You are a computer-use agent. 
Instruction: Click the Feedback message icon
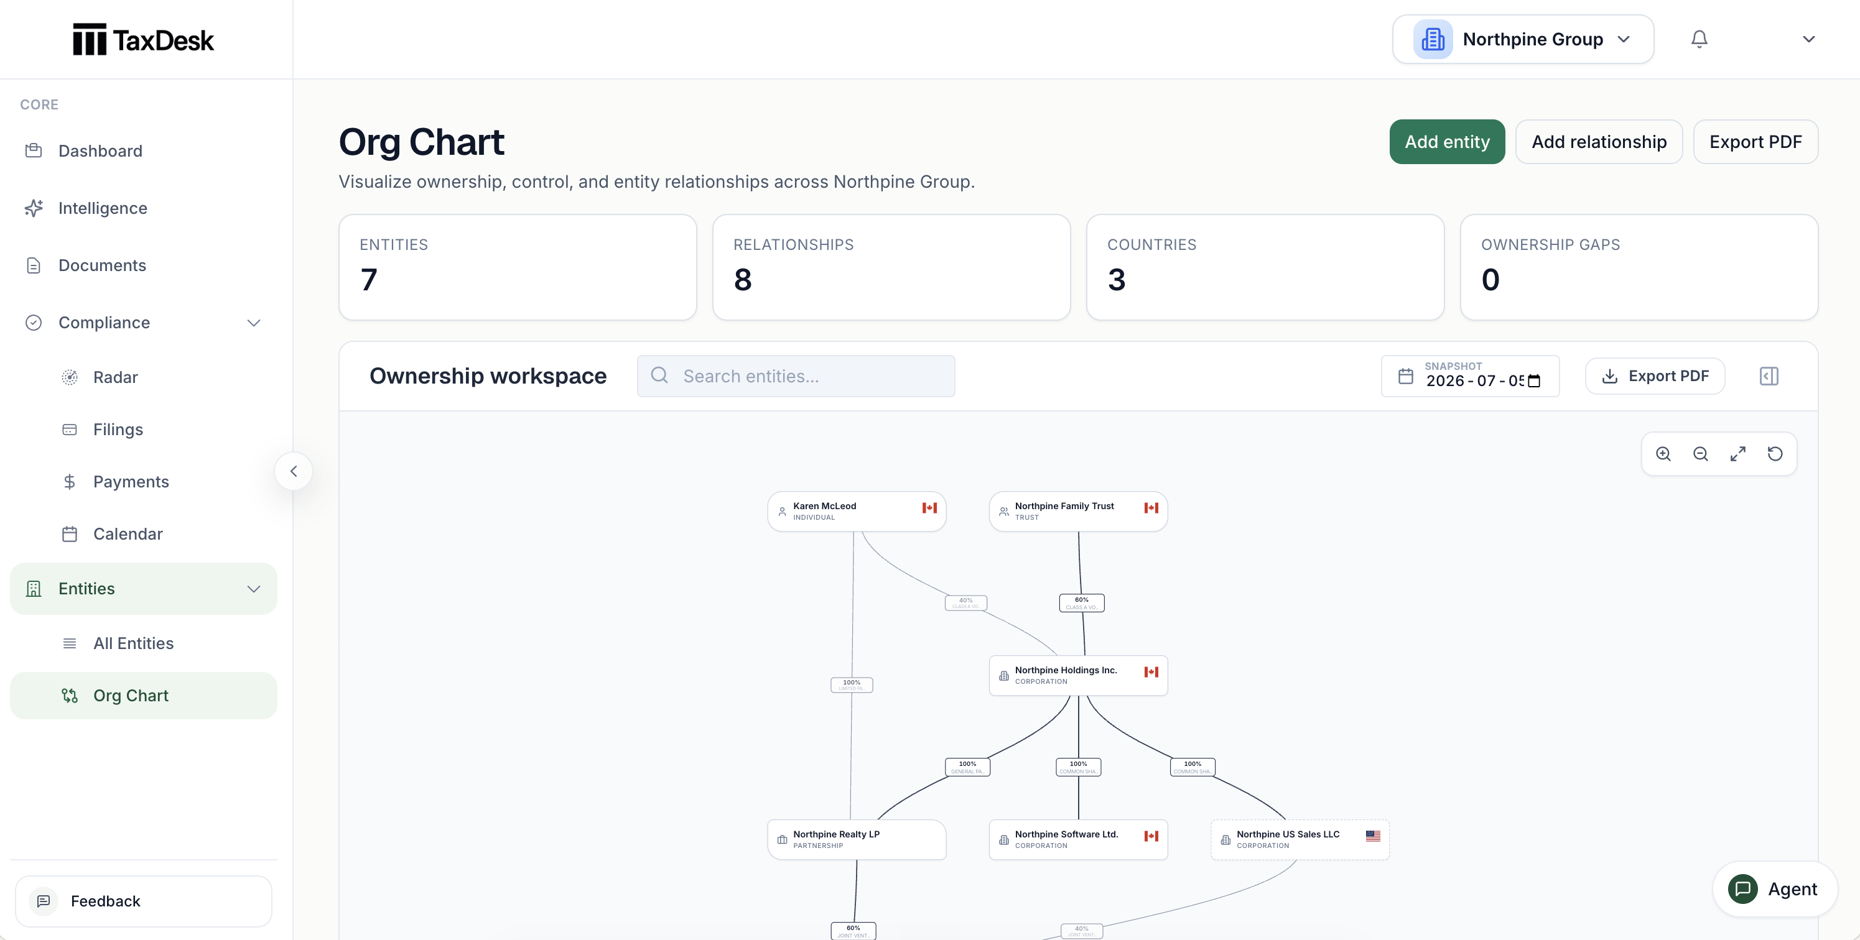[x=44, y=901]
